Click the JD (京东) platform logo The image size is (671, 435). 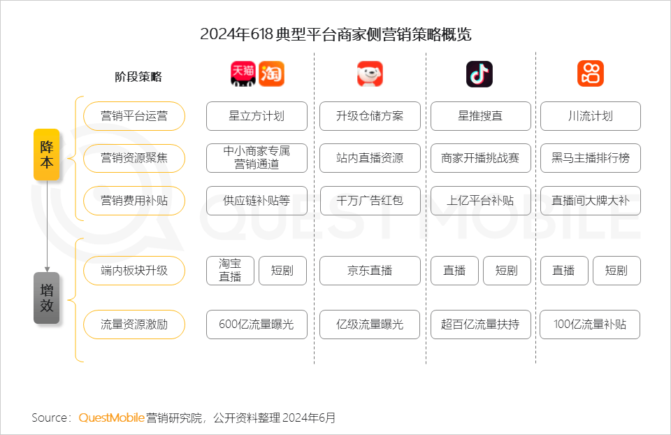(x=370, y=73)
